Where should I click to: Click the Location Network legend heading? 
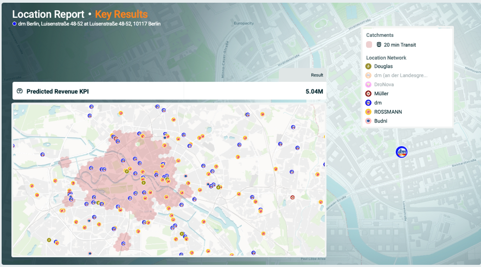tap(386, 58)
